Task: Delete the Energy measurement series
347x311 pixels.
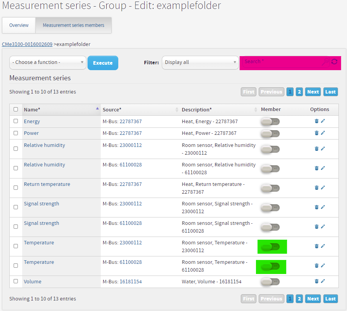Action: [316, 121]
